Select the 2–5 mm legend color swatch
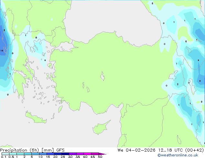This screenshot has height=158, width=205. pos(28,154)
